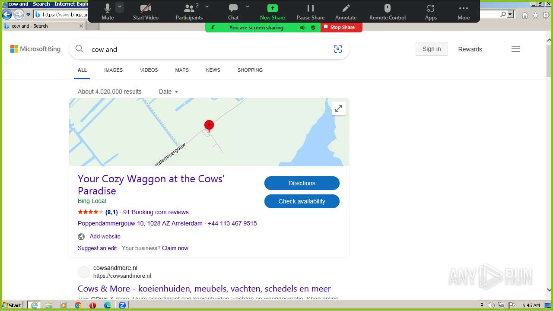Click phone number +44 113 467 9515
Screen dimensions: 553x311
[232, 223]
